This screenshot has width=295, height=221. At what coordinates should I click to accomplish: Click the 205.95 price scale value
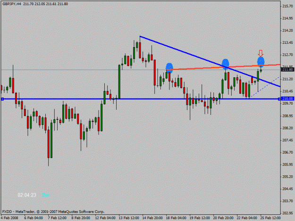287,164
